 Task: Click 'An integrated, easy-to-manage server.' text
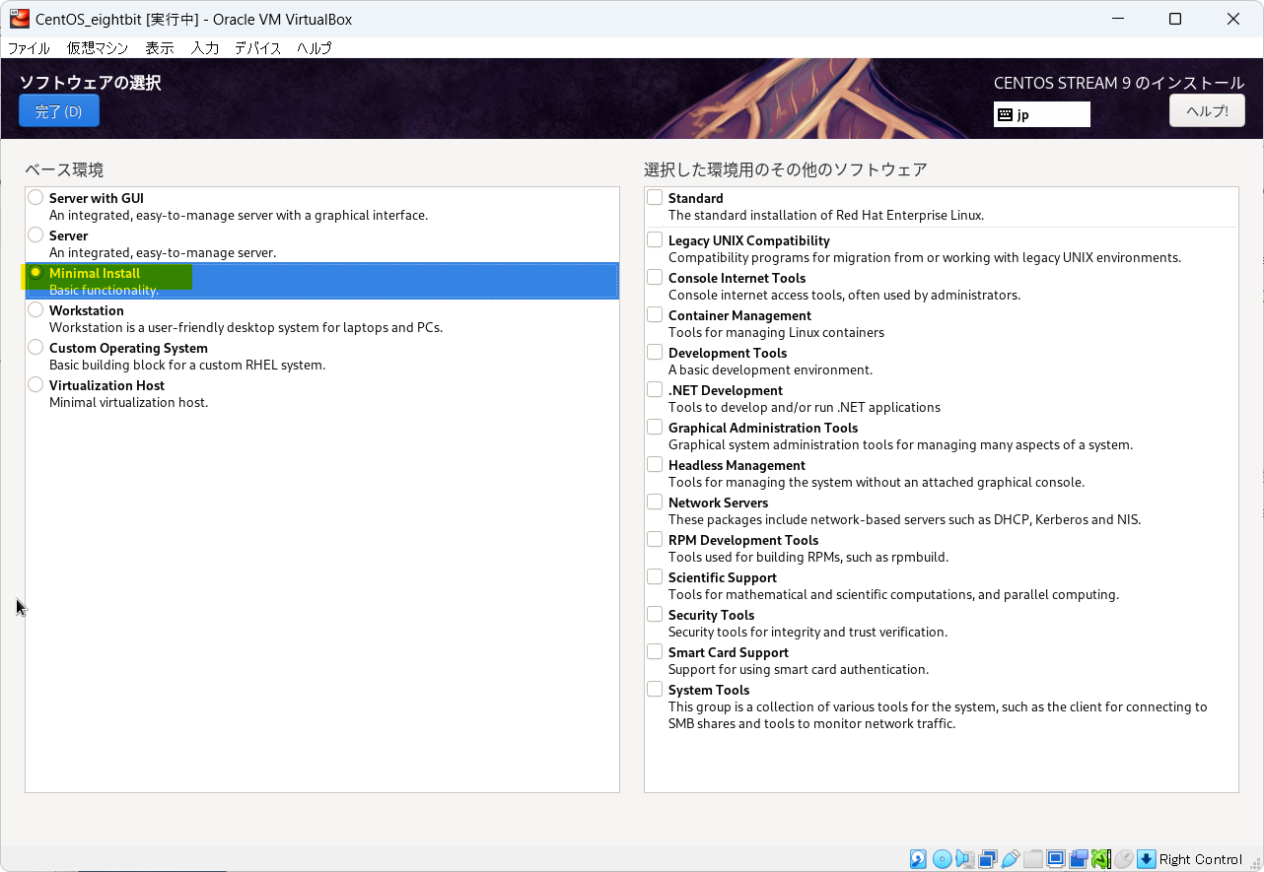tap(163, 252)
